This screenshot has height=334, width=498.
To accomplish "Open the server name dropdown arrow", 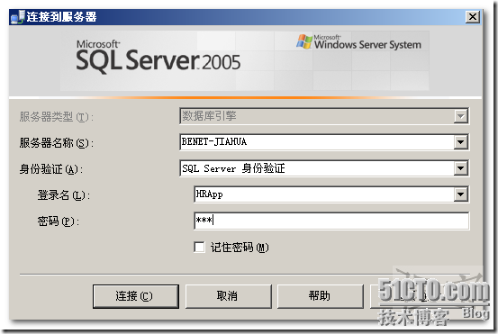I will pyautogui.click(x=460, y=142).
